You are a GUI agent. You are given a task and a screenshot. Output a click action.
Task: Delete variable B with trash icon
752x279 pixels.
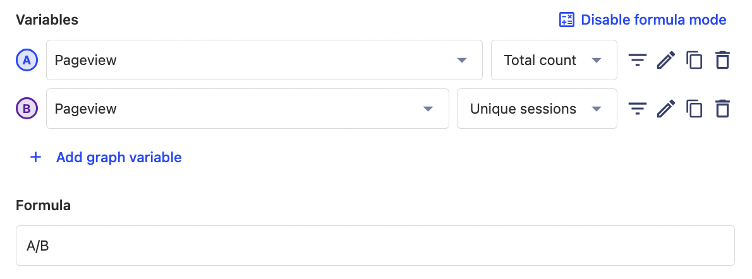click(x=722, y=109)
